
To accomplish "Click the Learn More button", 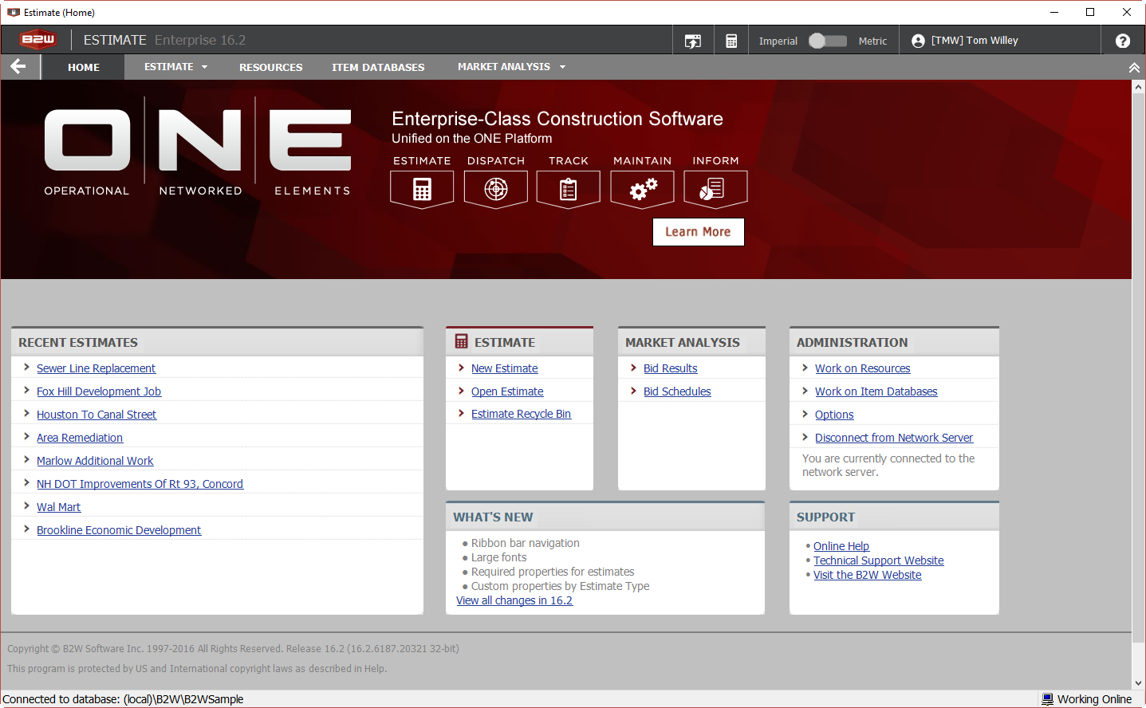I will point(698,232).
